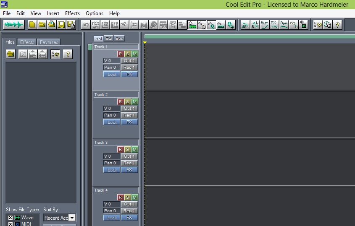Click Track 2 Pan 0 field
This screenshot has height=226, width=355.
pyautogui.click(x=112, y=115)
